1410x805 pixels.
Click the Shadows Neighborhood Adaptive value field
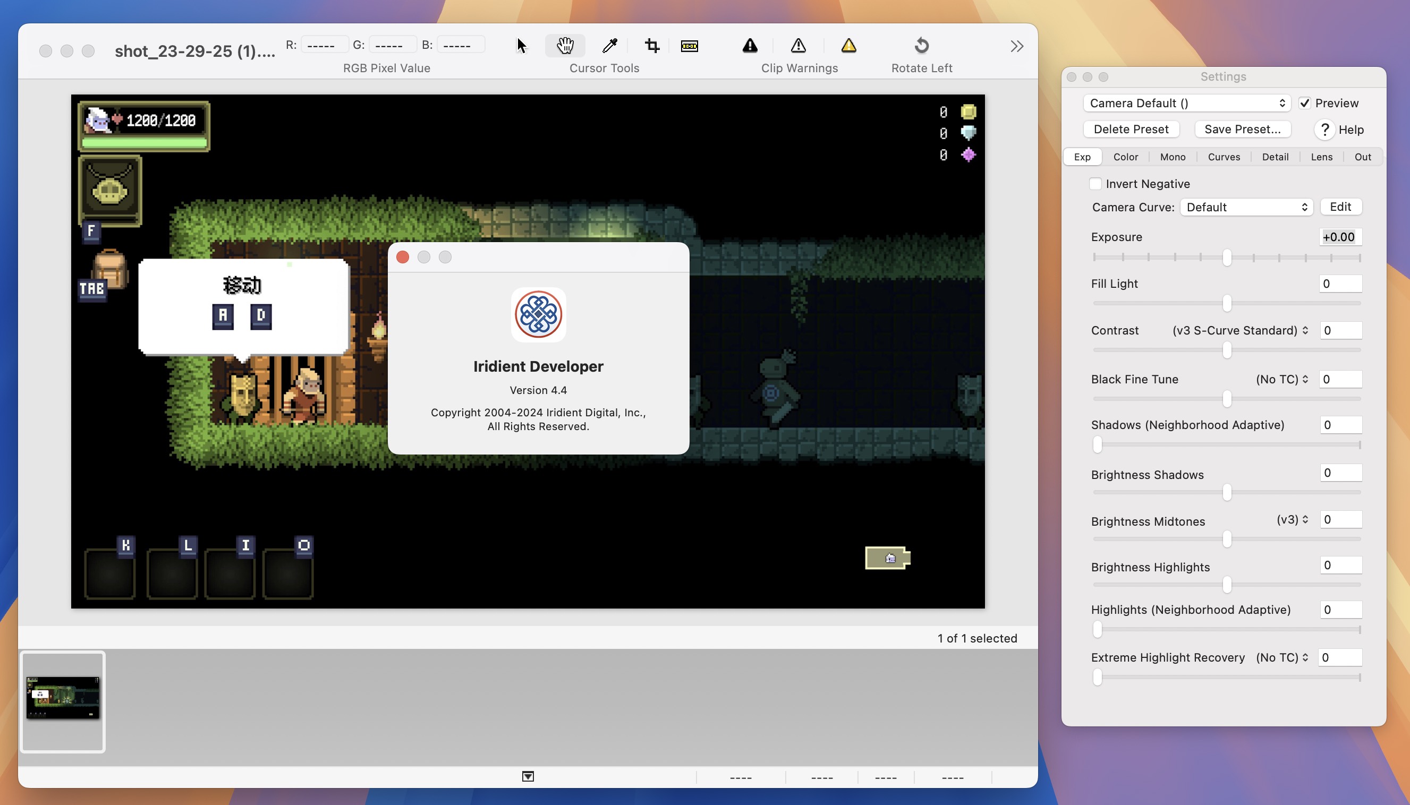click(1340, 425)
